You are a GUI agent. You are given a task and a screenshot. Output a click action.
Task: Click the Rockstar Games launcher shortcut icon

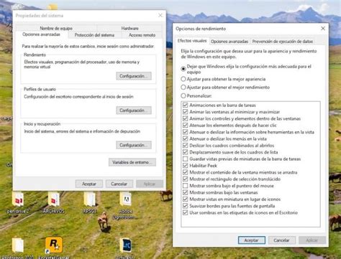coord(54,245)
